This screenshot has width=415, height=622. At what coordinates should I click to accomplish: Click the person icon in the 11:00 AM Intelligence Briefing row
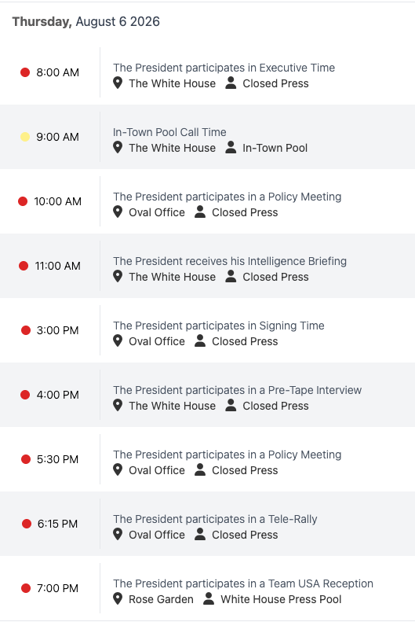(x=231, y=276)
